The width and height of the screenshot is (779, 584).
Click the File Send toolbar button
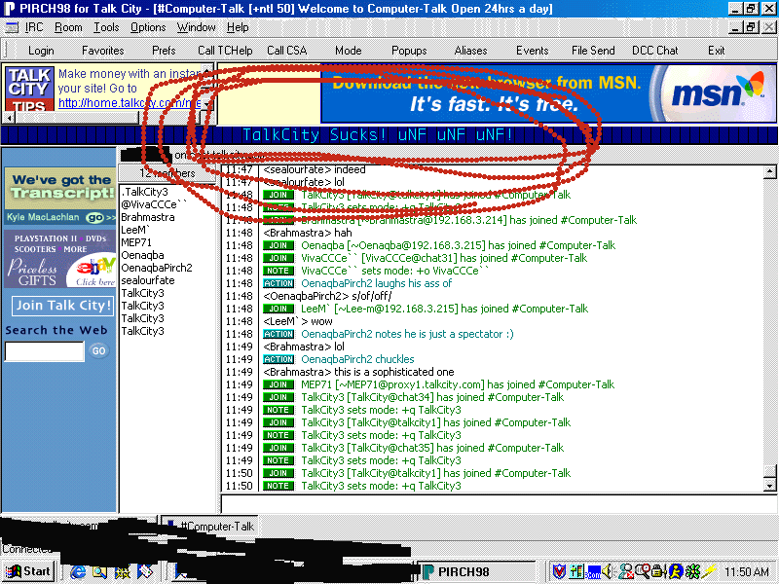coord(592,51)
